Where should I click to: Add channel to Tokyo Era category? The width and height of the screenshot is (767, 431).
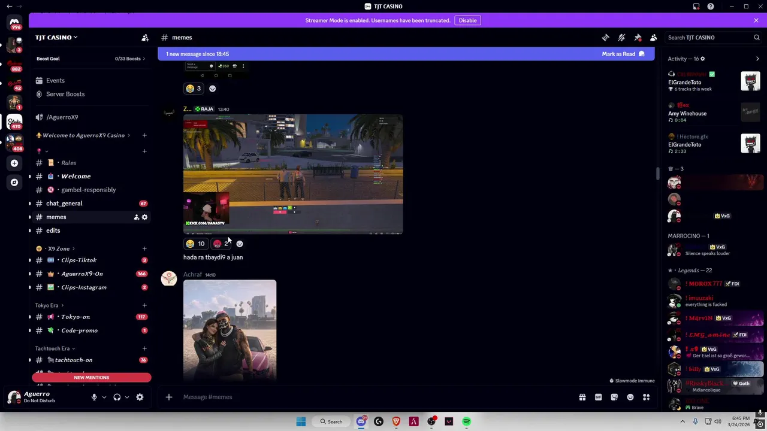[144, 305]
